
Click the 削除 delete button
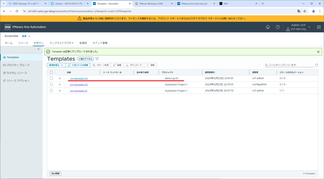[x=151, y=65]
